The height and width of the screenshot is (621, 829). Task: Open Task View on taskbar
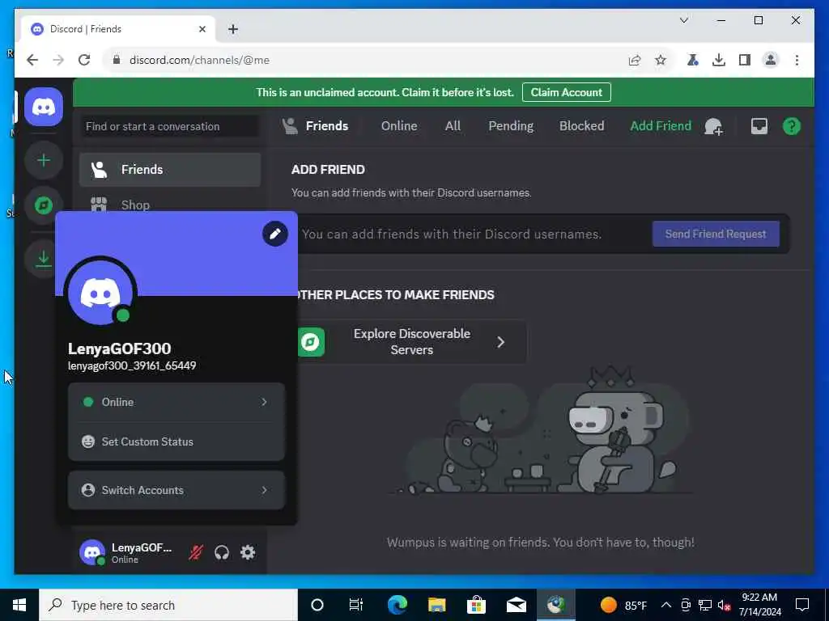[x=356, y=605]
